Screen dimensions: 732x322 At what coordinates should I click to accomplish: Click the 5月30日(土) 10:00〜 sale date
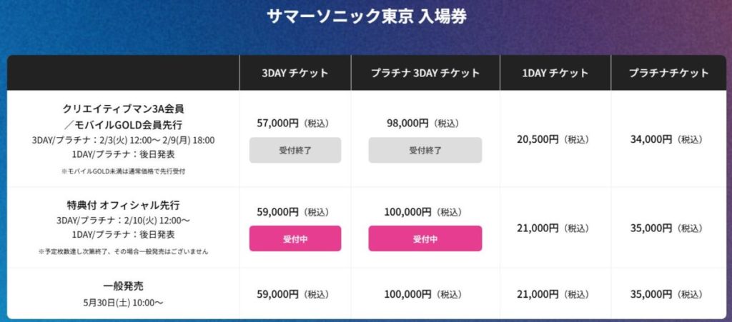point(124,302)
